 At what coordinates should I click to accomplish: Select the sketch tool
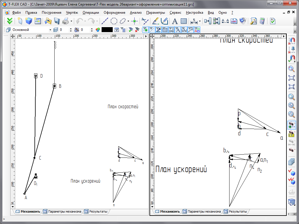(164, 21)
